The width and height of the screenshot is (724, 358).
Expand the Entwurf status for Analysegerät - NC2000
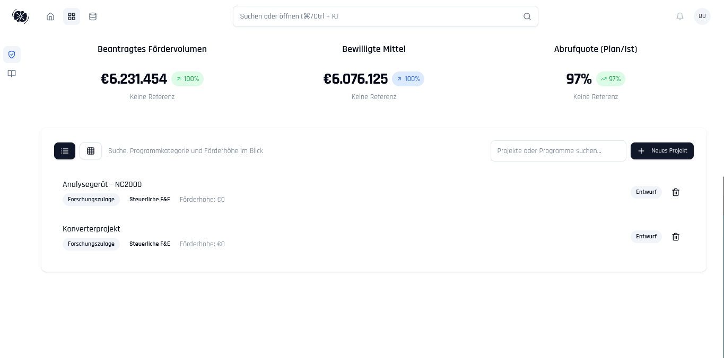click(646, 192)
